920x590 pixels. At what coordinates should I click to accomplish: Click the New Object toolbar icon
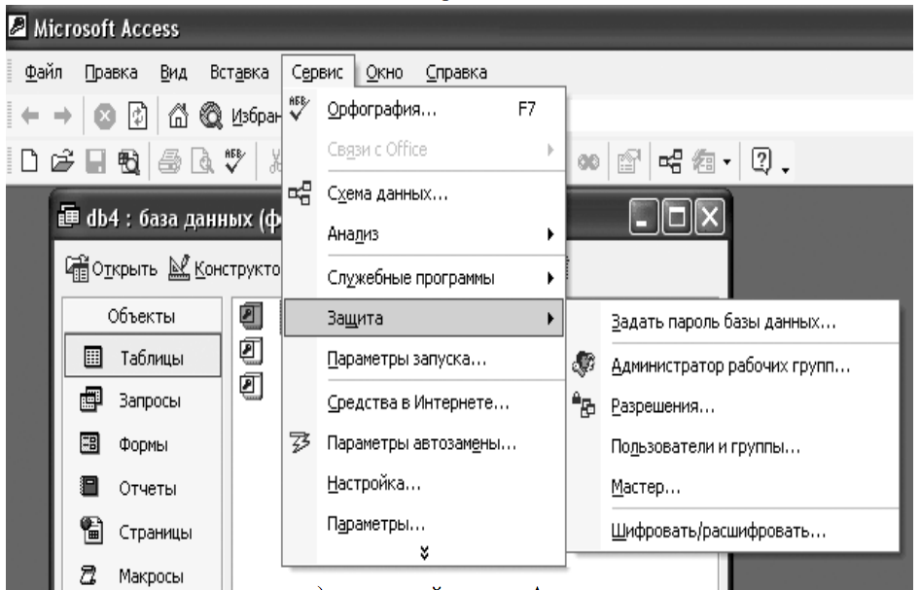click(703, 161)
